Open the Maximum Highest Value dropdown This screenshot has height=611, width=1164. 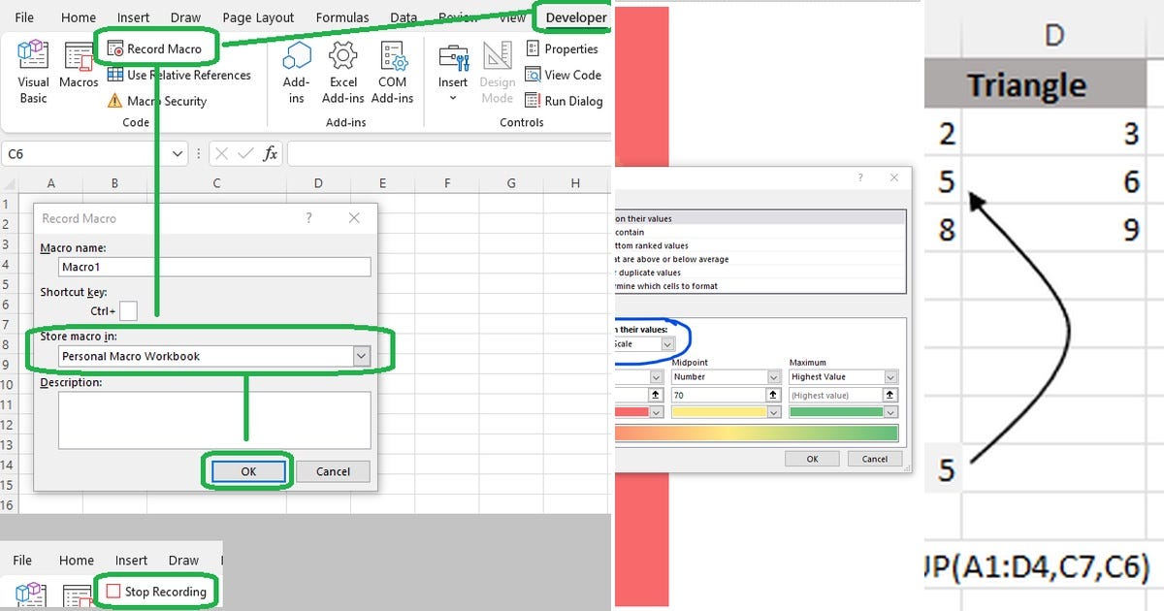[841, 376]
